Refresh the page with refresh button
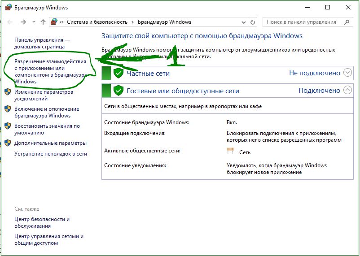 (253, 22)
